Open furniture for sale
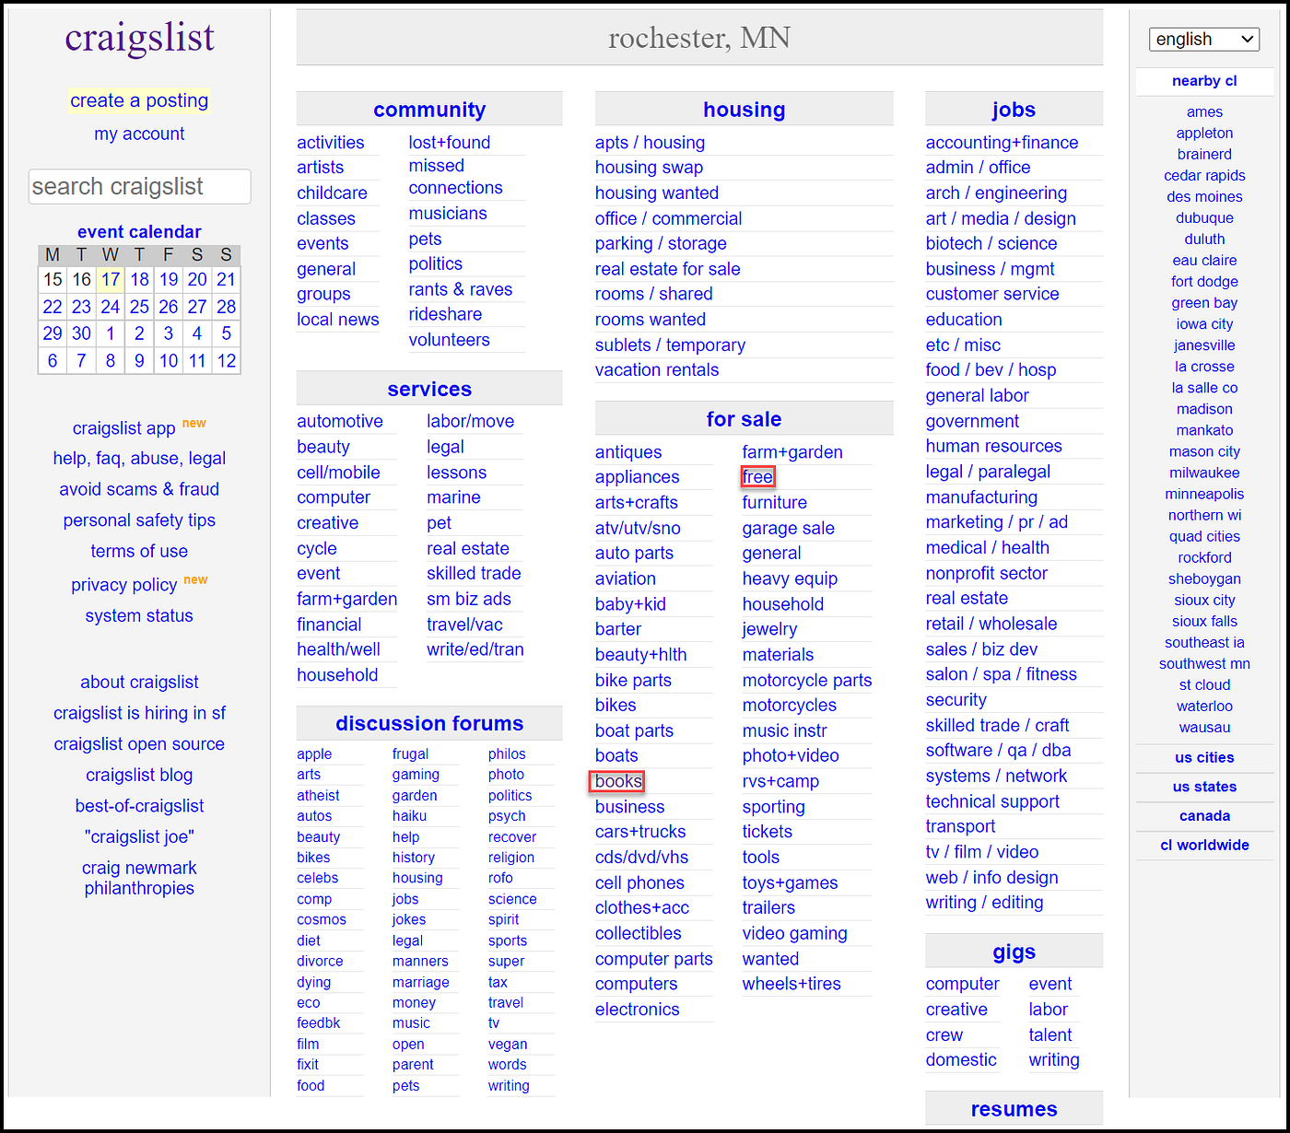1290x1133 pixels. (x=775, y=503)
